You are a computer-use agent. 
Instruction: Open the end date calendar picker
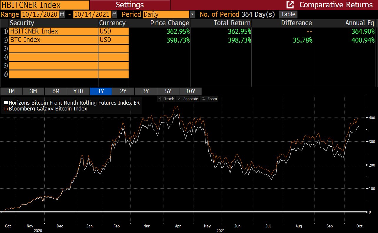coord(114,14)
